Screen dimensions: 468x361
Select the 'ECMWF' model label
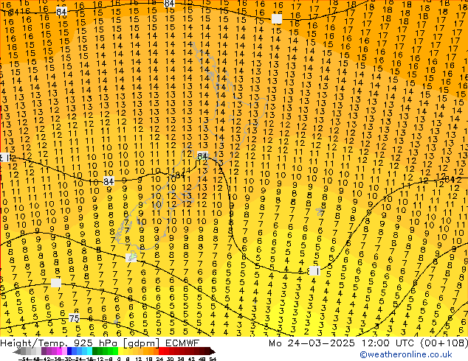tap(182, 343)
